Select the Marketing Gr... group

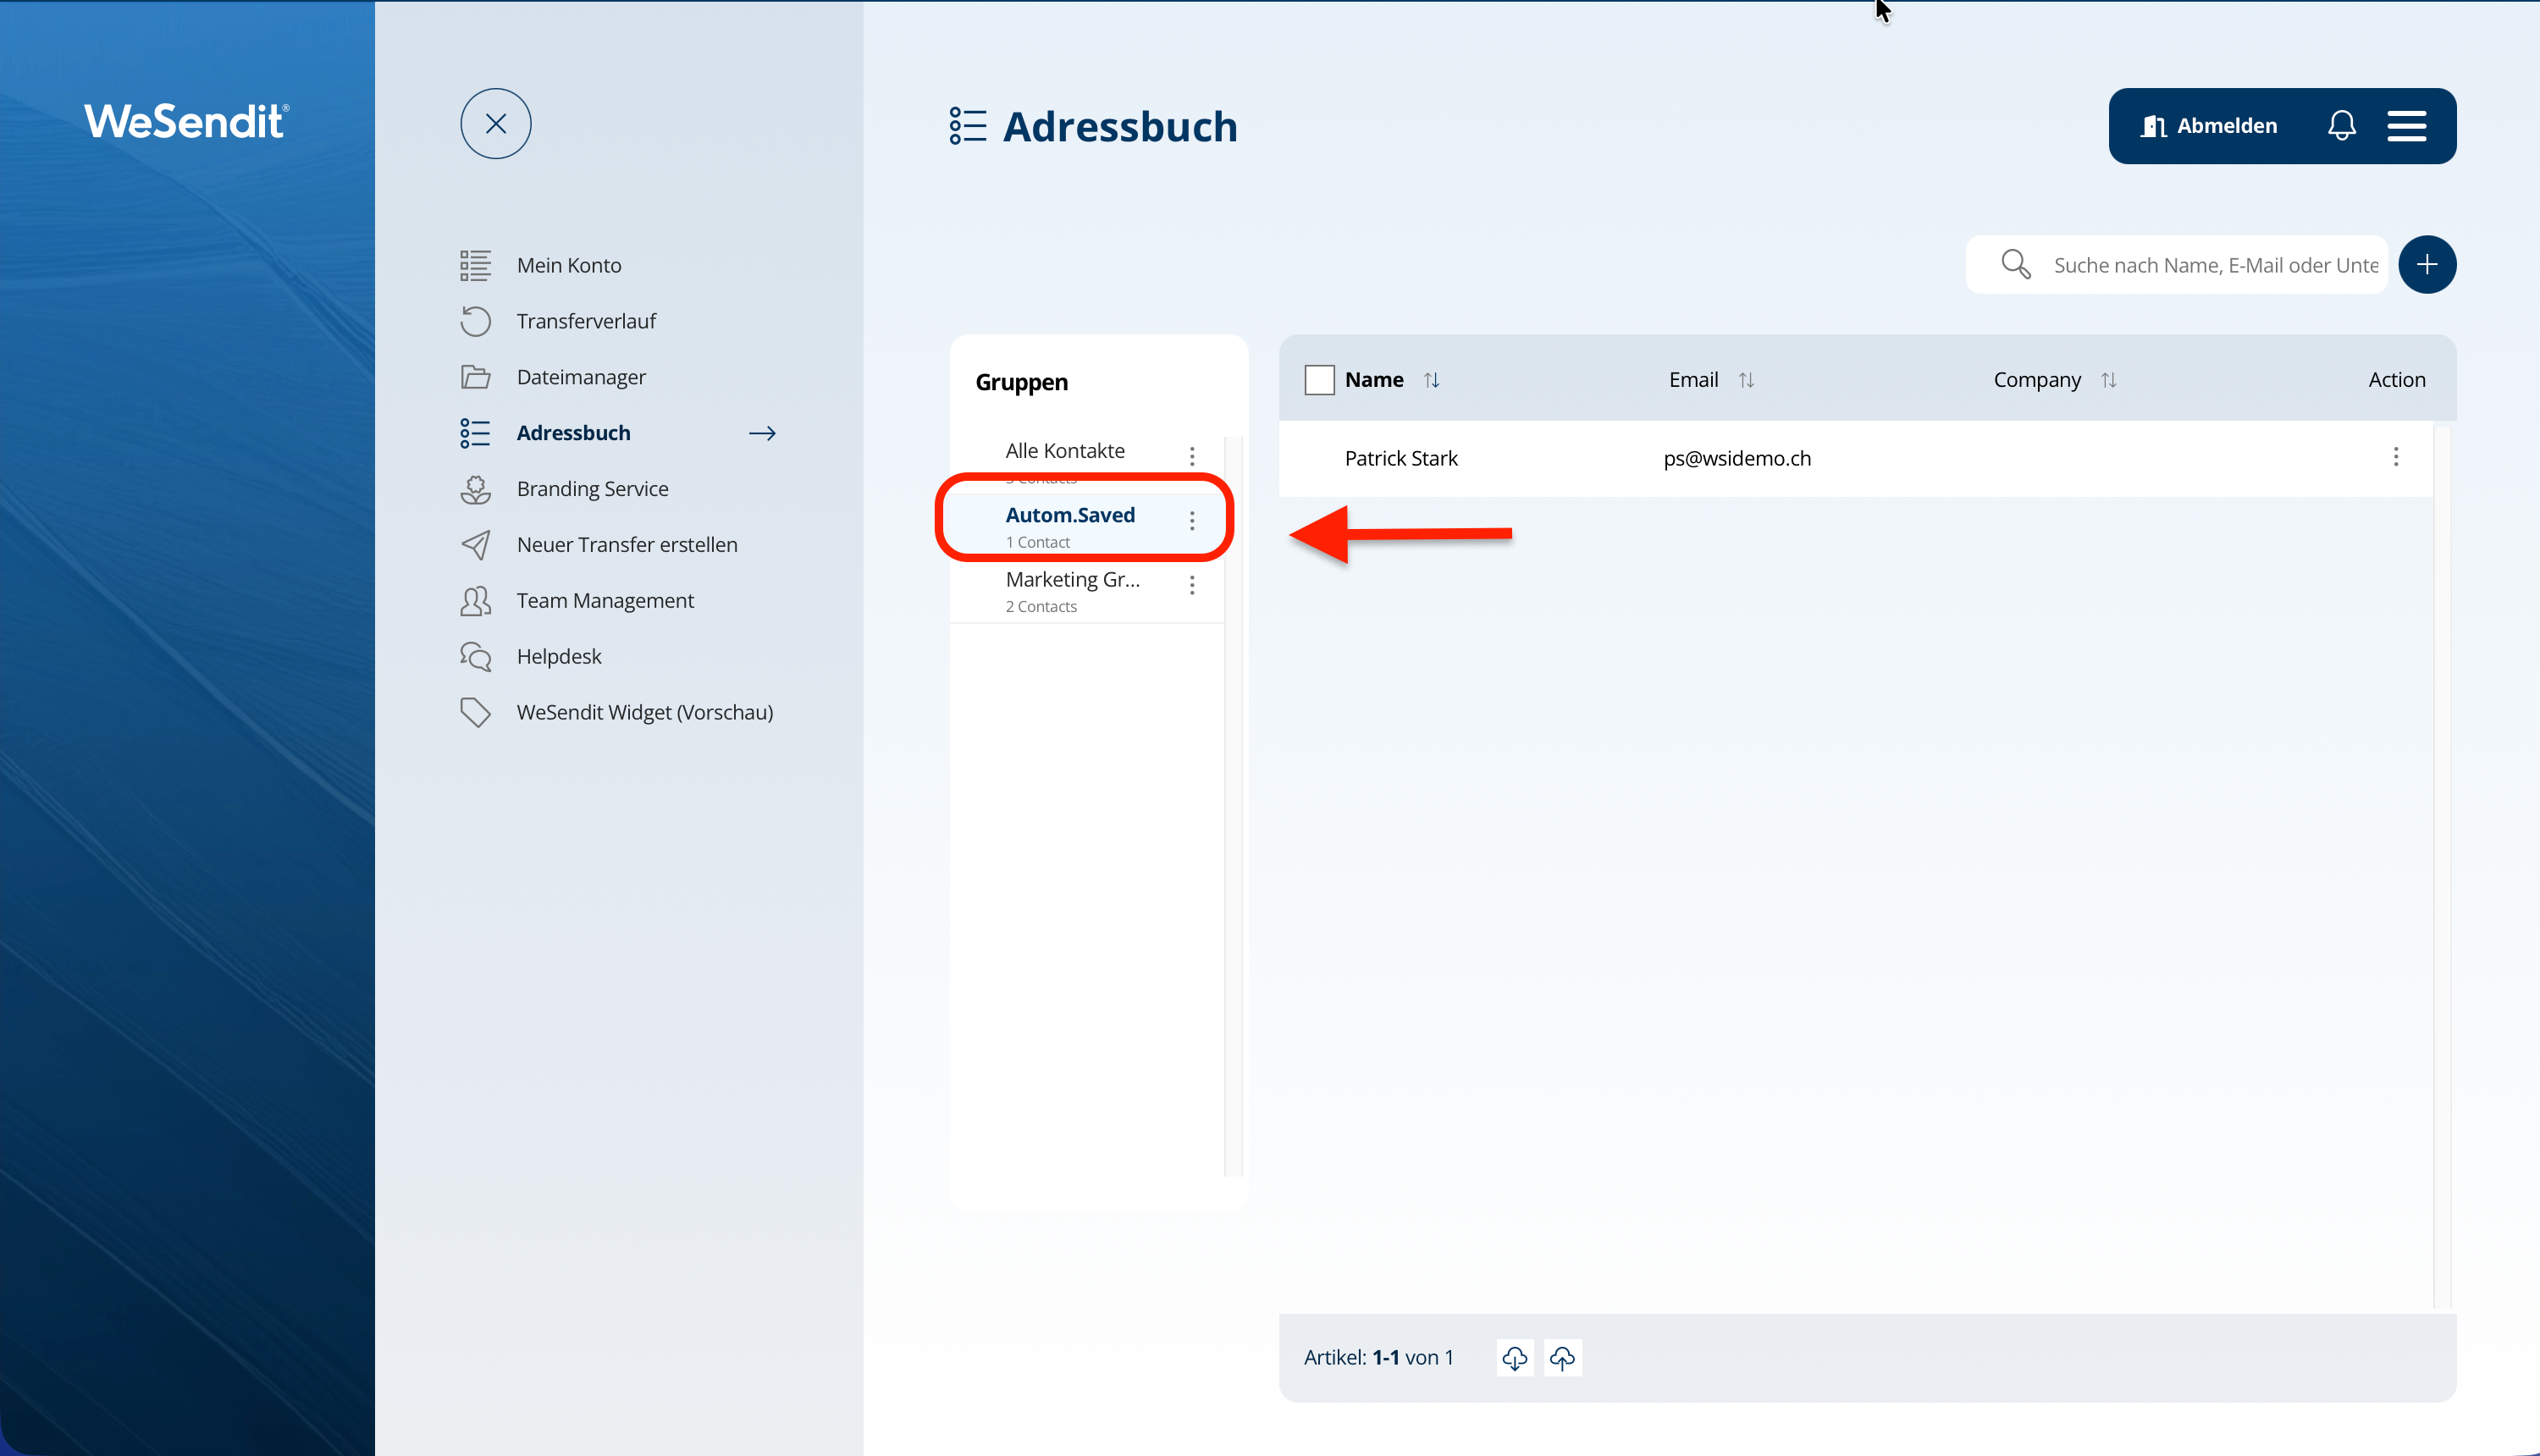(x=1072, y=590)
